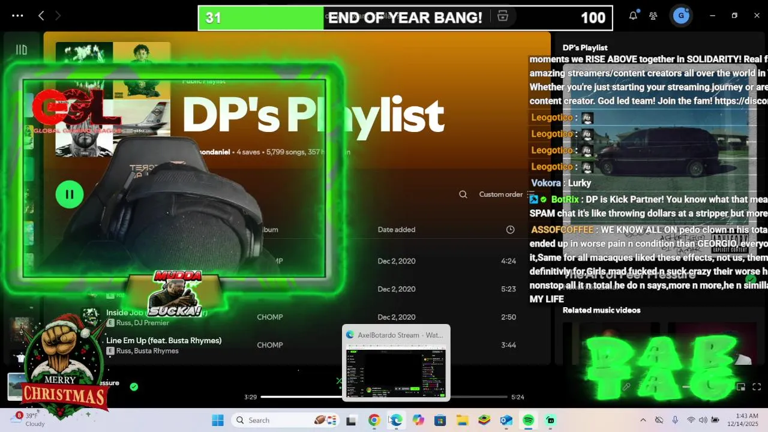Open the G profile avatar menu
768x432 pixels.
[x=680, y=16]
